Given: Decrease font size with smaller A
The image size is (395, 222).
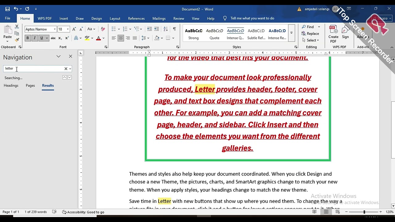Looking at the screenshot, I should coord(81,29).
